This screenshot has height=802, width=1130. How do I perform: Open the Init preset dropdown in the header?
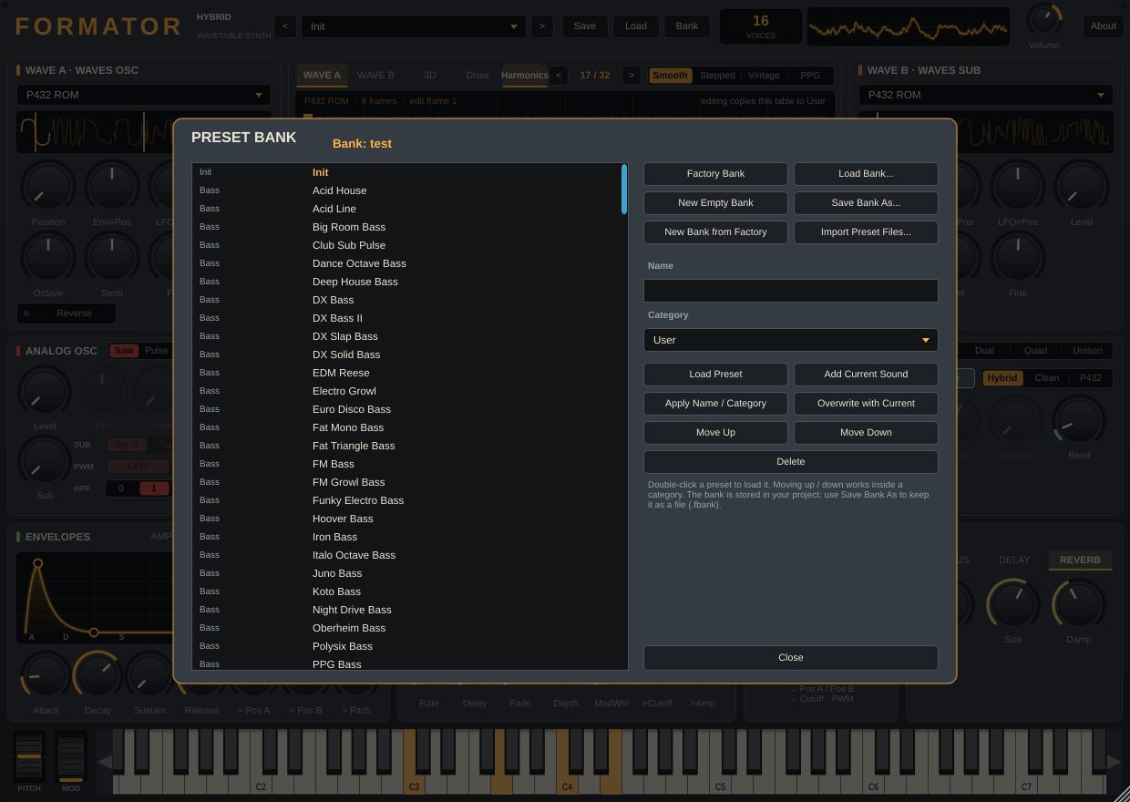pos(414,26)
